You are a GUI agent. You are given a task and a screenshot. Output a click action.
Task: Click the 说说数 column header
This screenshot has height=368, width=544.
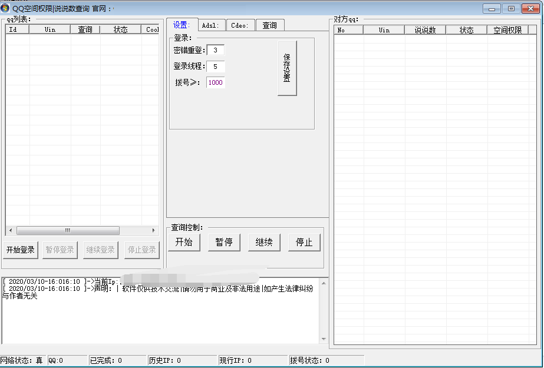coord(426,30)
